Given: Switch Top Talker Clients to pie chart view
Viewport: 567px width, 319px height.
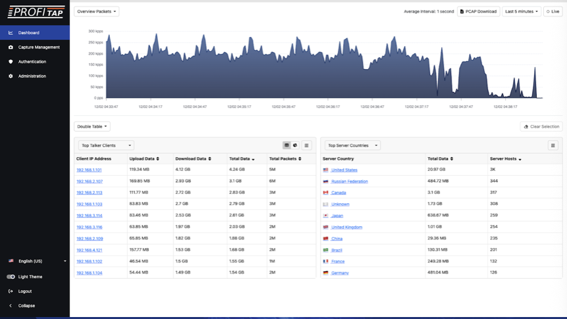Looking at the screenshot, I should pyautogui.click(x=295, y=145).
